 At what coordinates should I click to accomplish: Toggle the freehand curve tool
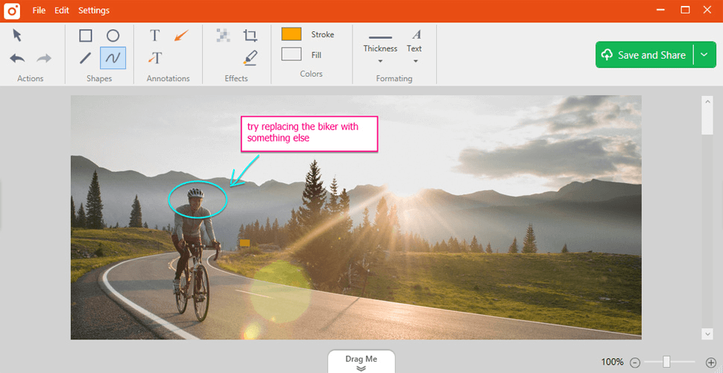click(x=113, y=58)
